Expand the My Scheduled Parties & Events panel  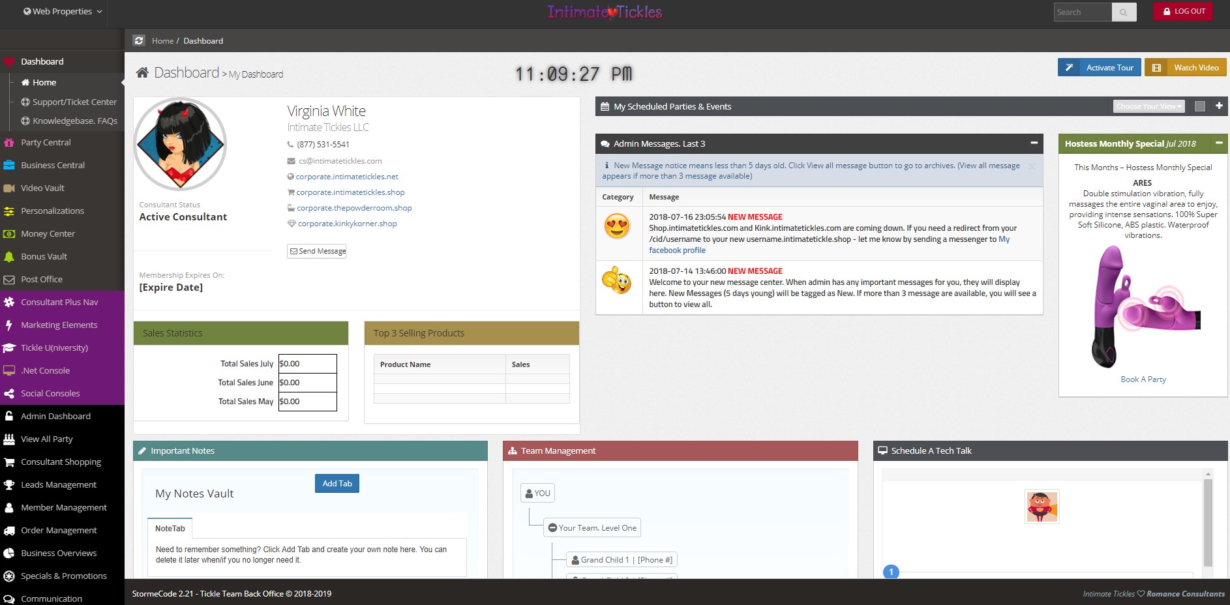point(1219,106)
